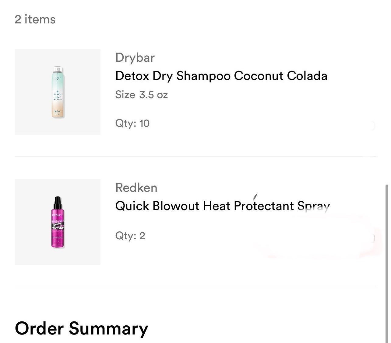Click the black pump top of Redken bottle
Screen dimensions: 391x343
tap(58, 203)
